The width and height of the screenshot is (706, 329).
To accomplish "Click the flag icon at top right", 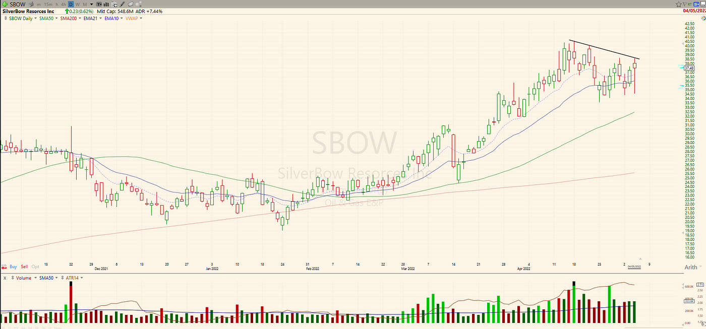I will (685, 5).
